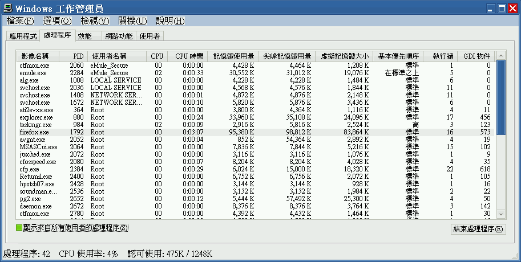This screenshot has width=521, height=262.
Task: Sort by PID column header
Action: pos(74,56)
